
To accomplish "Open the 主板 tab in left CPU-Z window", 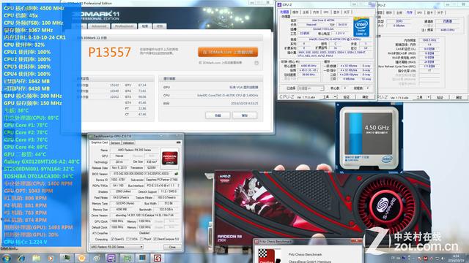I will pos(306,12).
